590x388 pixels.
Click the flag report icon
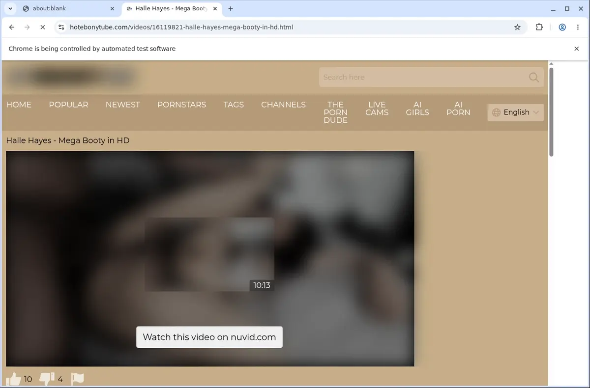point(78,379)
